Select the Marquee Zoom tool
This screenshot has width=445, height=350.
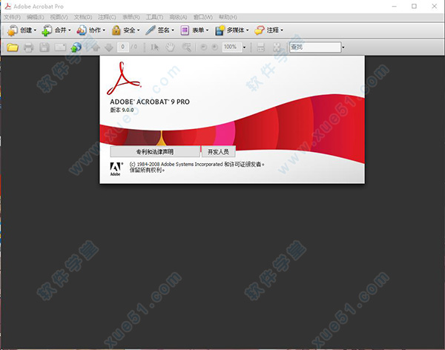coord(186,47)
